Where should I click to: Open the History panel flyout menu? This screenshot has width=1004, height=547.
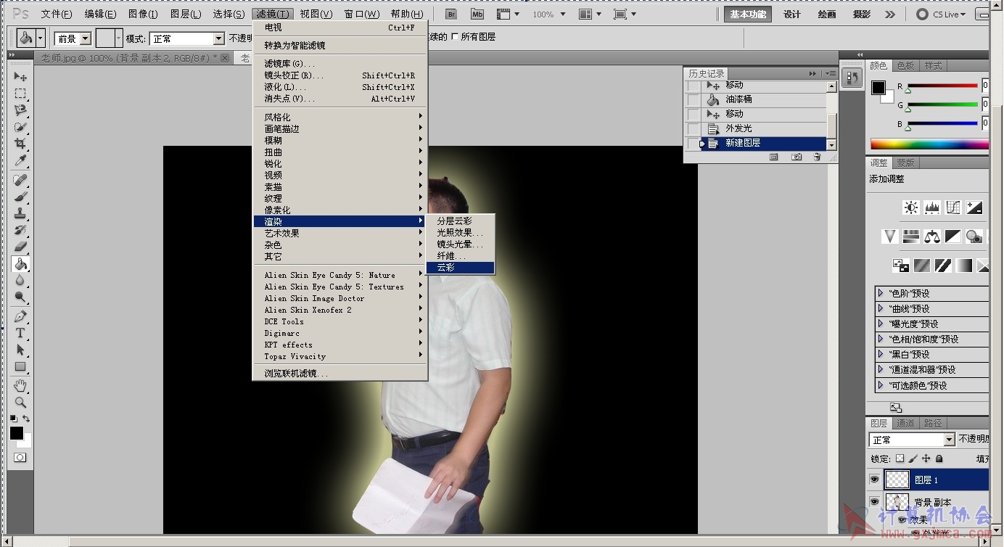830,73
